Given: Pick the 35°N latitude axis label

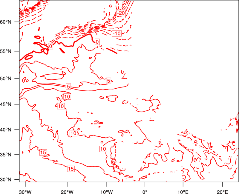Looking at the screenshot, I should [x=6, y=155].
